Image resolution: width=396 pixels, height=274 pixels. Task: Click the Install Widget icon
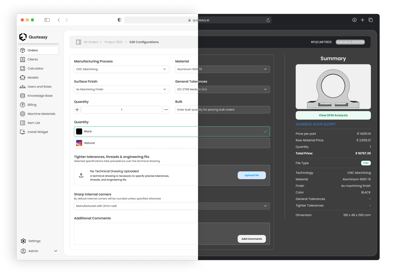coord(23,132)
